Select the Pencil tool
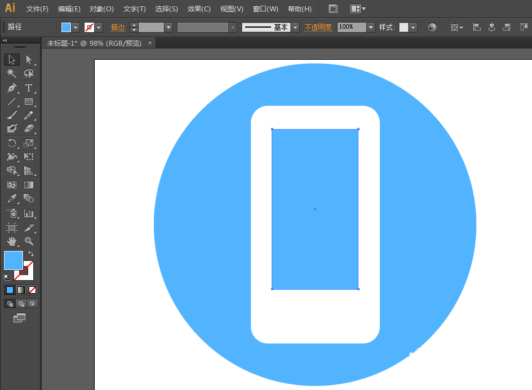The width and height of the screenshot is (532, 390). (29, 115)
